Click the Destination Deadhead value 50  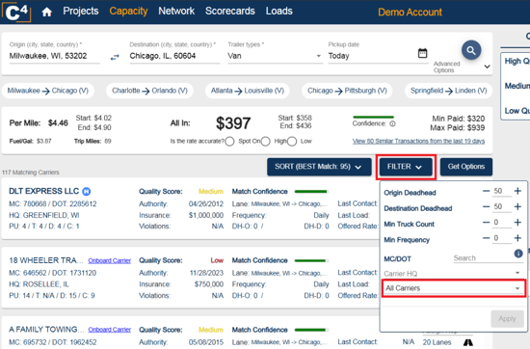502,206
